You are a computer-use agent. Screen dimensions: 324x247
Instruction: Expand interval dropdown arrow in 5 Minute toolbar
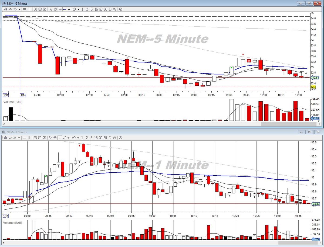coord(78,9)
